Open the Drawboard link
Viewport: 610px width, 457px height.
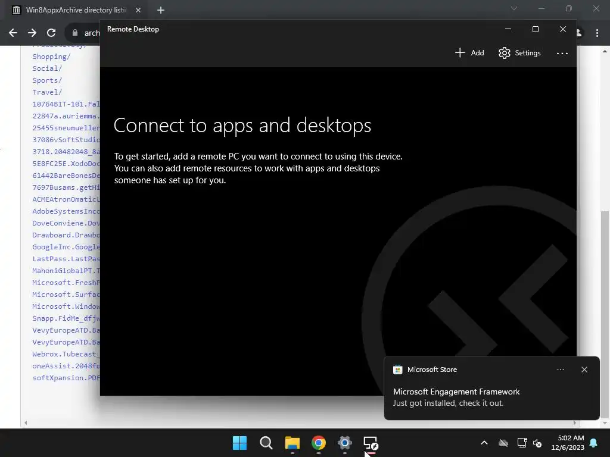66,235
